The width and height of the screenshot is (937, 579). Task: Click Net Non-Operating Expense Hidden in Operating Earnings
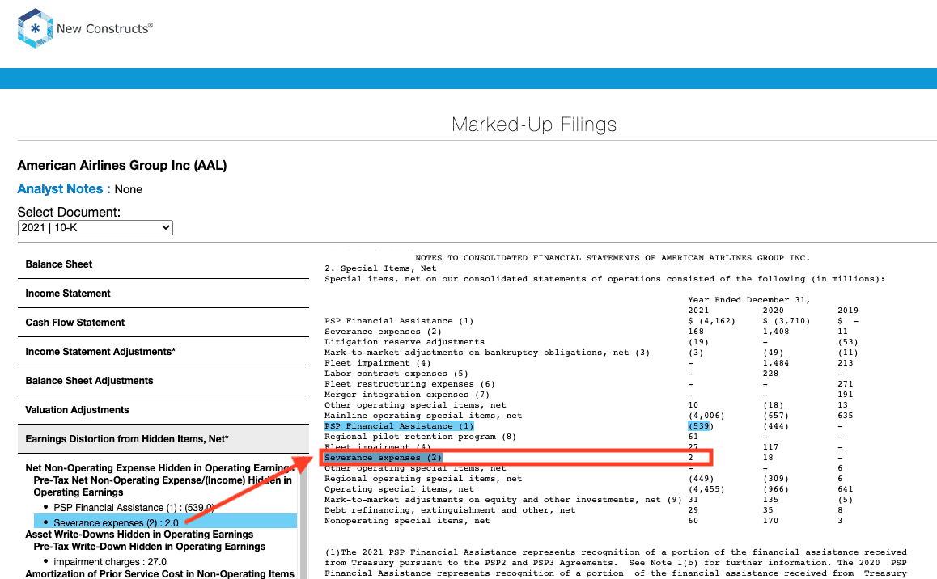point(159,468)
